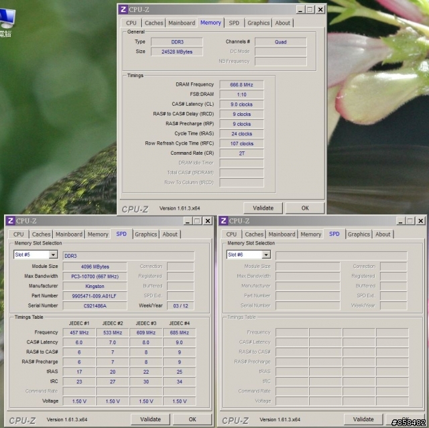Minimize the Slot #6 CPU-Z window

click(400, 221)
